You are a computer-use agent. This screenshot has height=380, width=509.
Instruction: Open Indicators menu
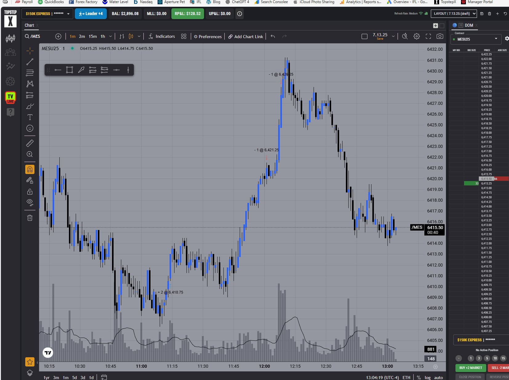[162, 36]
